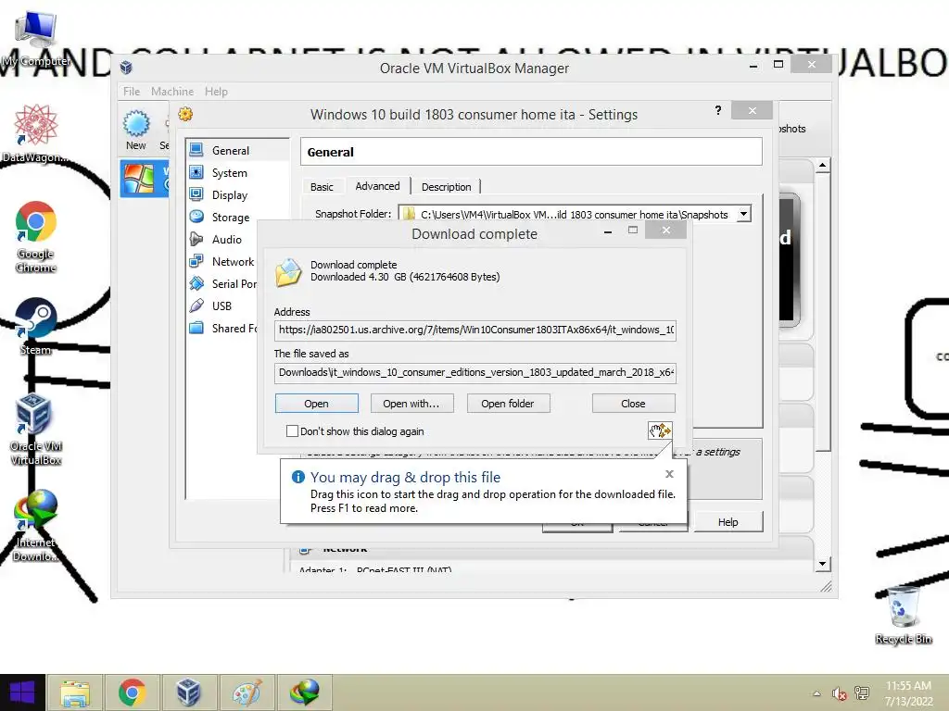Open the Help menu in VirtualBox Manager
The image size is (949, 711).
coord(216,92)
